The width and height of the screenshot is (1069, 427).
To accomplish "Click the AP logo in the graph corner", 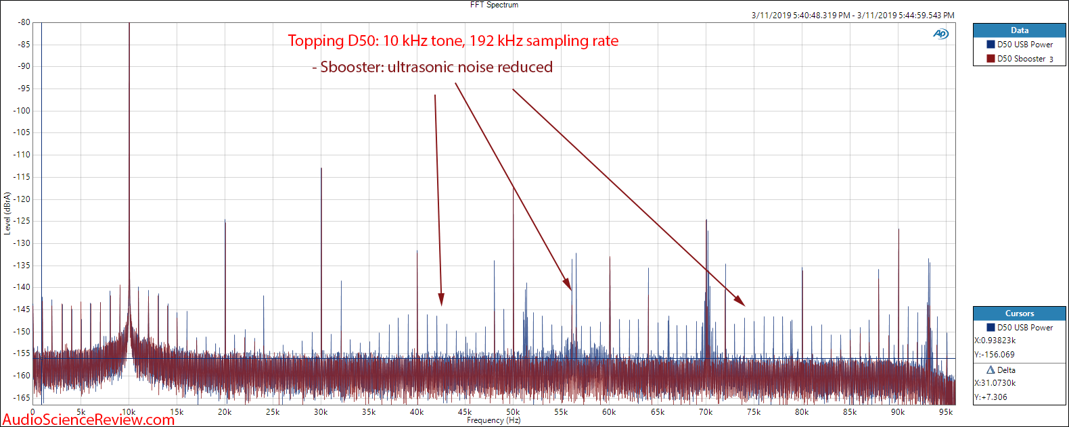I will 940,34.
